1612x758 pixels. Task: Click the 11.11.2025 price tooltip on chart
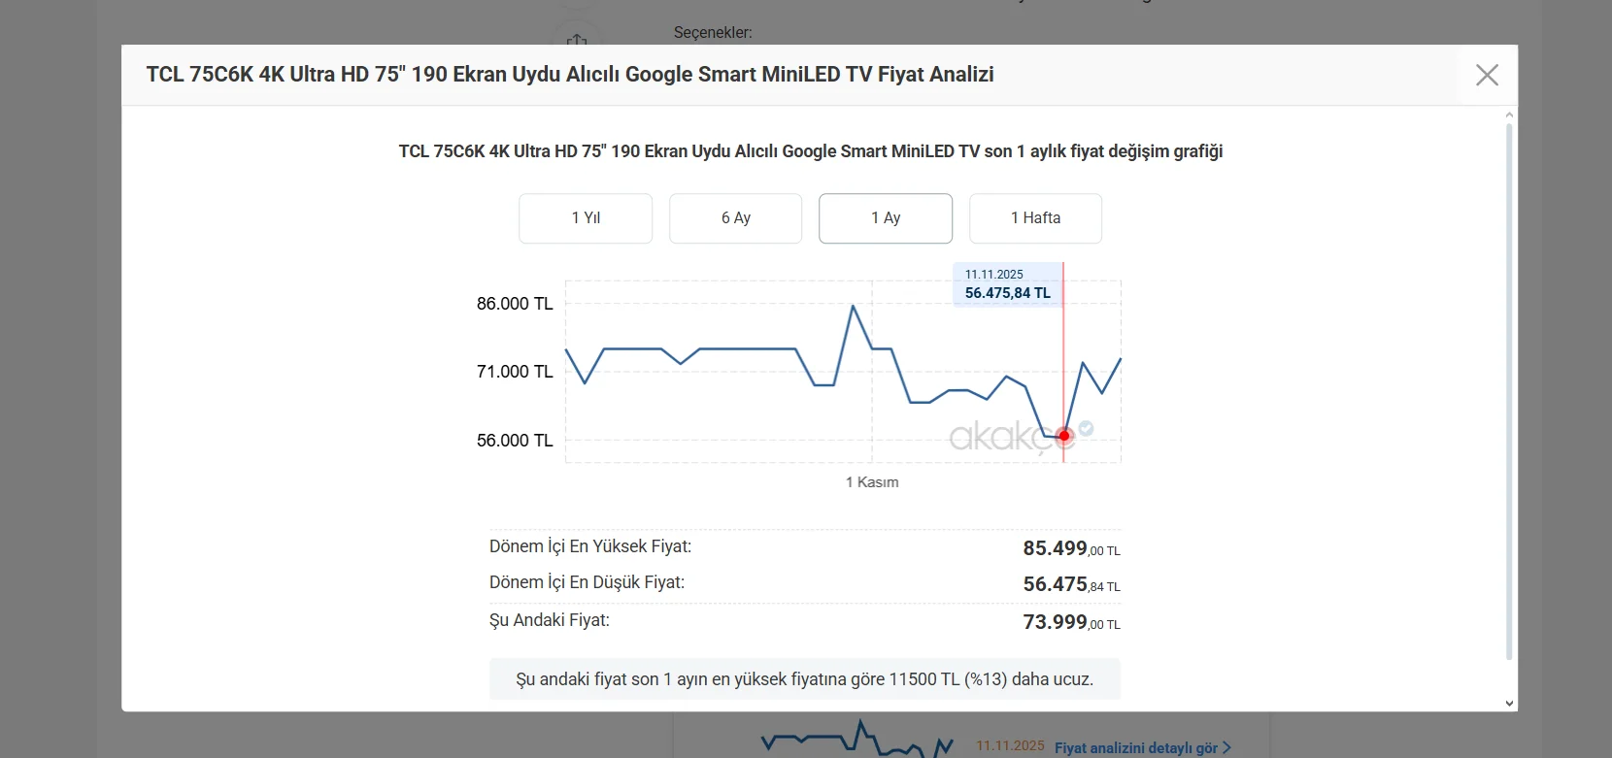pos(1007,284)
